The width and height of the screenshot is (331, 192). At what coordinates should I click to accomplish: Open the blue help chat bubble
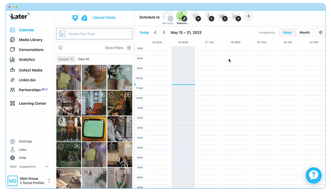[x=313, y=175]
